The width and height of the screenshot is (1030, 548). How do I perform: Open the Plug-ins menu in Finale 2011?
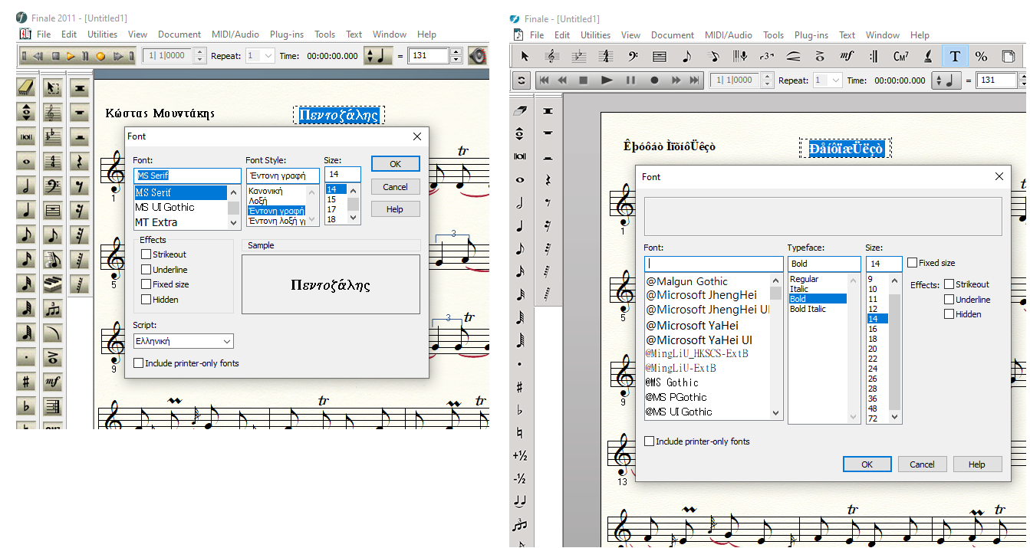286,34
